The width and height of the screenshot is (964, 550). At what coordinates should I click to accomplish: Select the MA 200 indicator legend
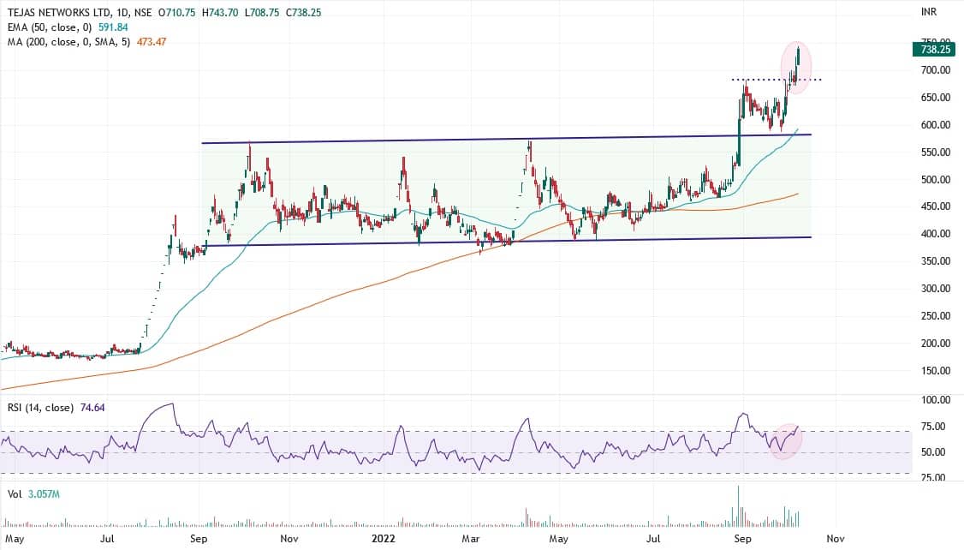pyautogui.click(x=64, y=42)
